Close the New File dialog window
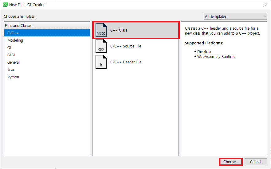The width and height of the screenshot is (271, 169). coord(266,5)
